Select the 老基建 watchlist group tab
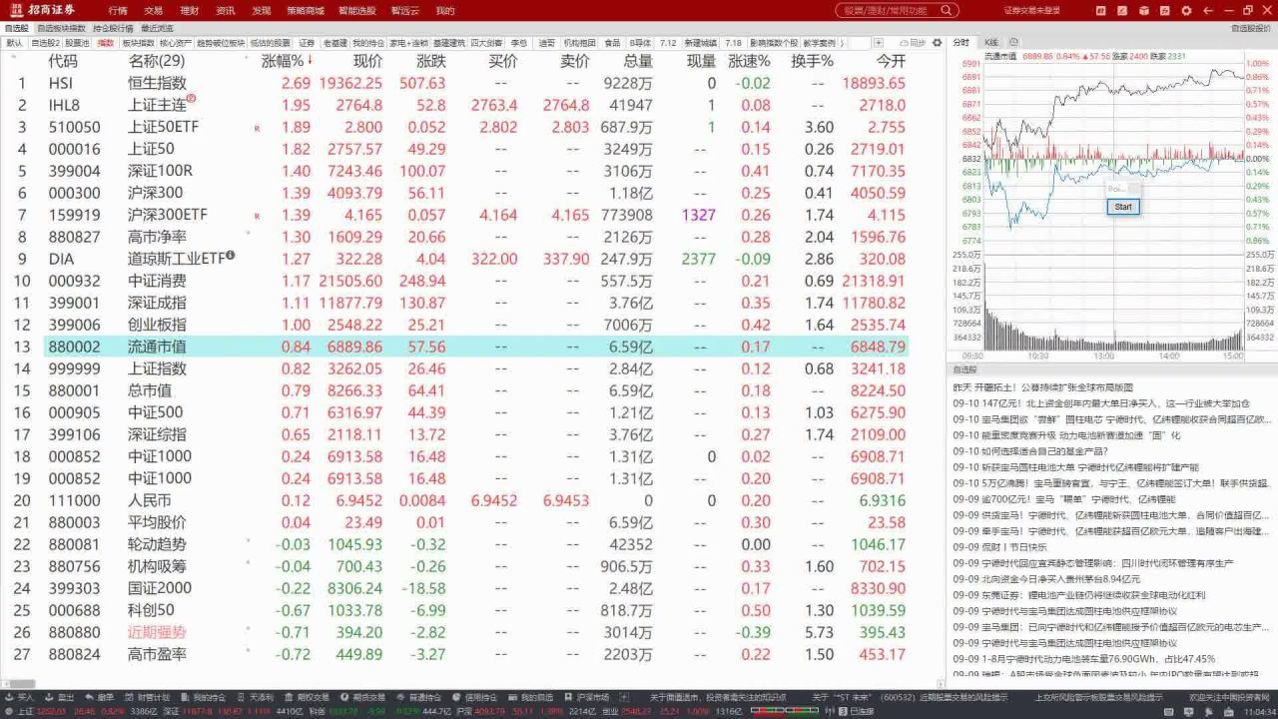The image size is (1278, 719). [335, 44]
